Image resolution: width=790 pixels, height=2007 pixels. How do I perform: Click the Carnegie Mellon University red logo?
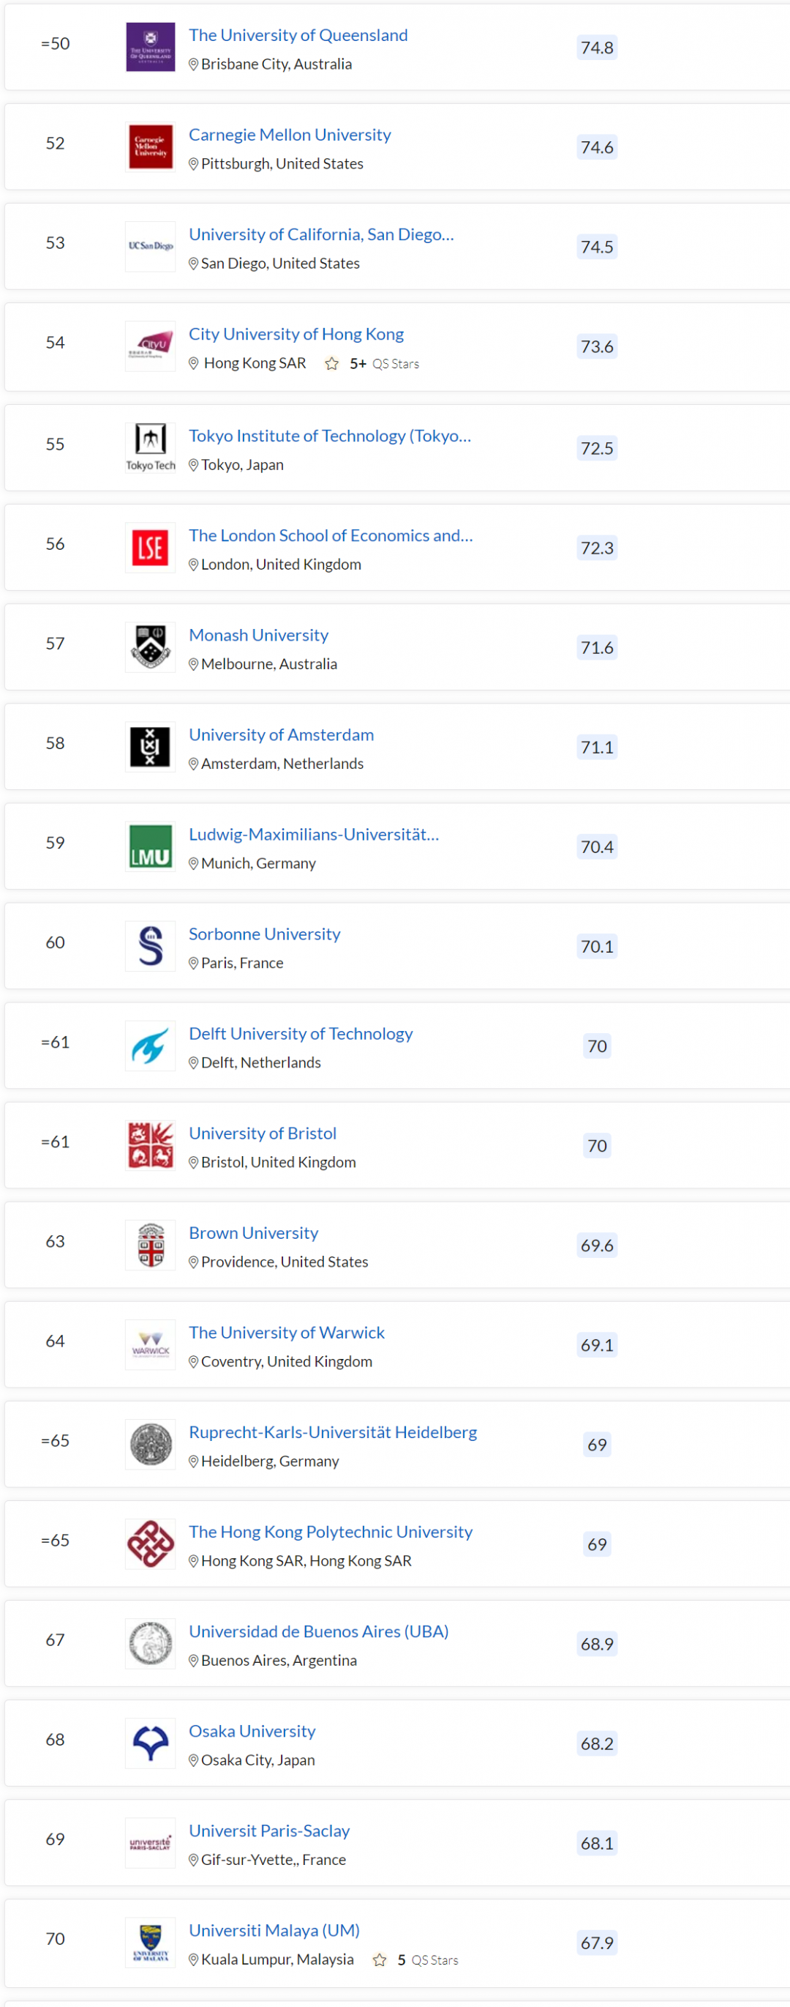tap(150, 146)
